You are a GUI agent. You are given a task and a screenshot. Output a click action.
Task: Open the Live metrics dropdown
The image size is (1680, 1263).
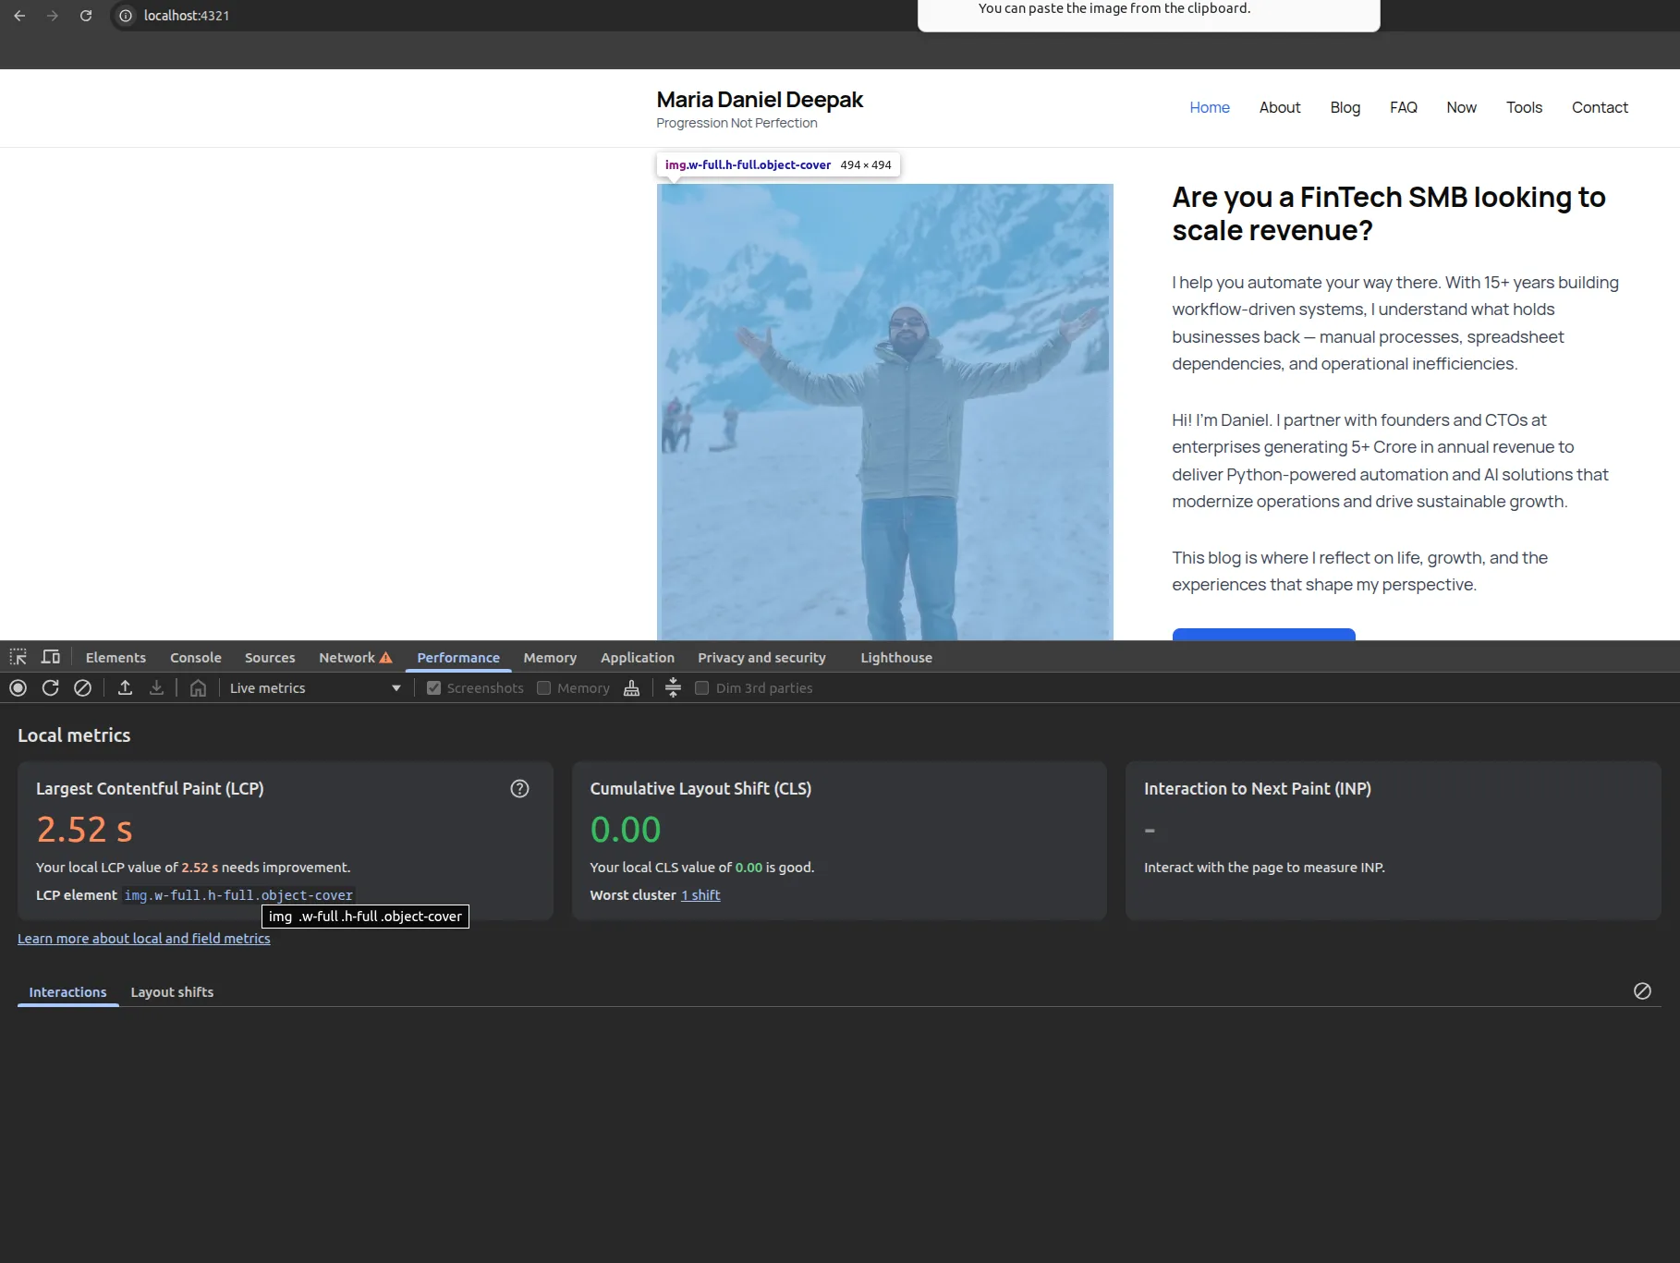(314, 688)
